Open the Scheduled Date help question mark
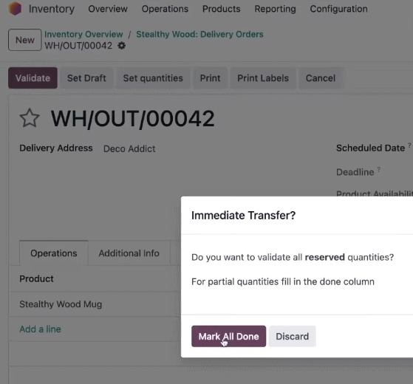The image size is (413, 384). (x=409, y=145)
